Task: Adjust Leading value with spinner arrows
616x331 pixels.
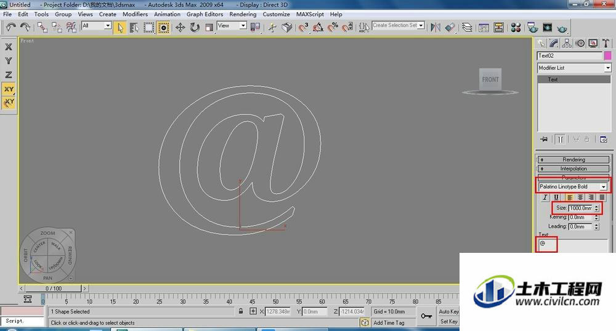Action: (x=596, y=226)
